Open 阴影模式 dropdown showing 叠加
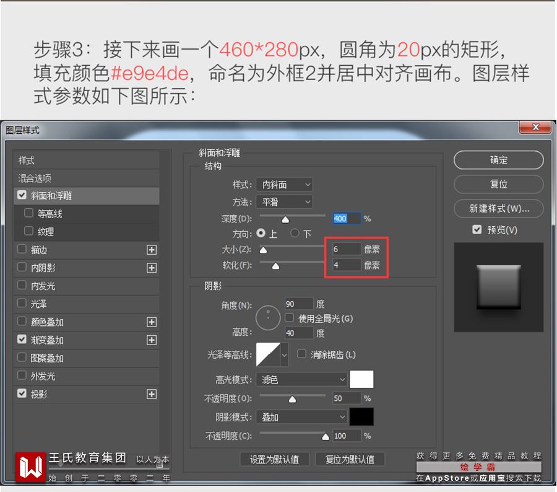This screenshot has width=557, height=492. click(301, 417)
